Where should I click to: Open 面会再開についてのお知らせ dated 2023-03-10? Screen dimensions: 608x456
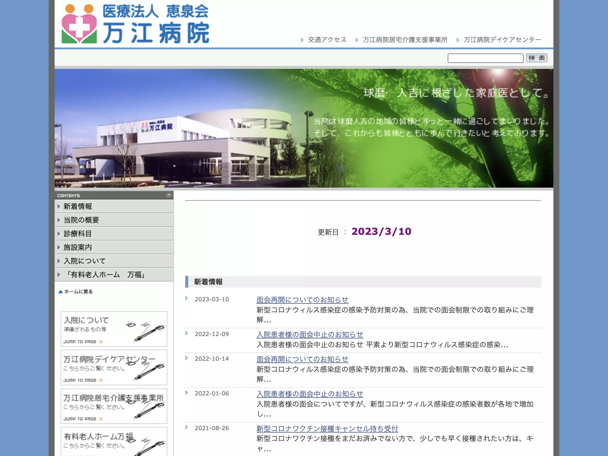pos(302,300)
